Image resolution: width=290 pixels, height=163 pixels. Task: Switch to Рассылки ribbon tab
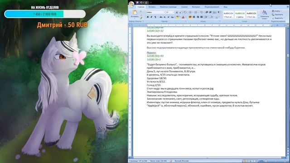(196, 7)
